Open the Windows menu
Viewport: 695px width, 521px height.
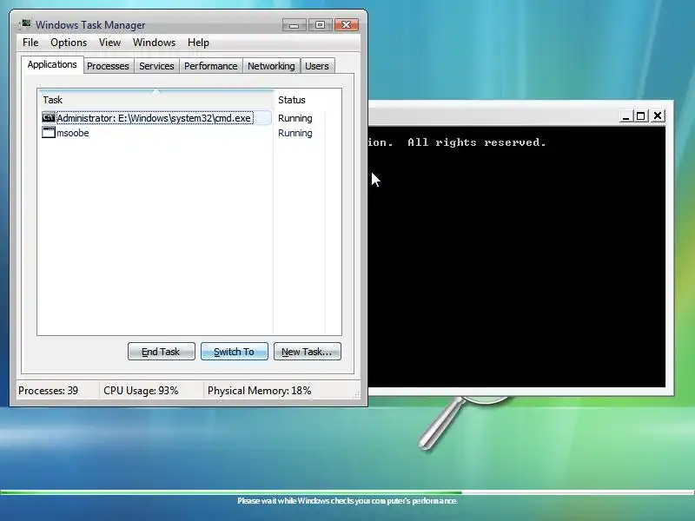tap(154, 43)
